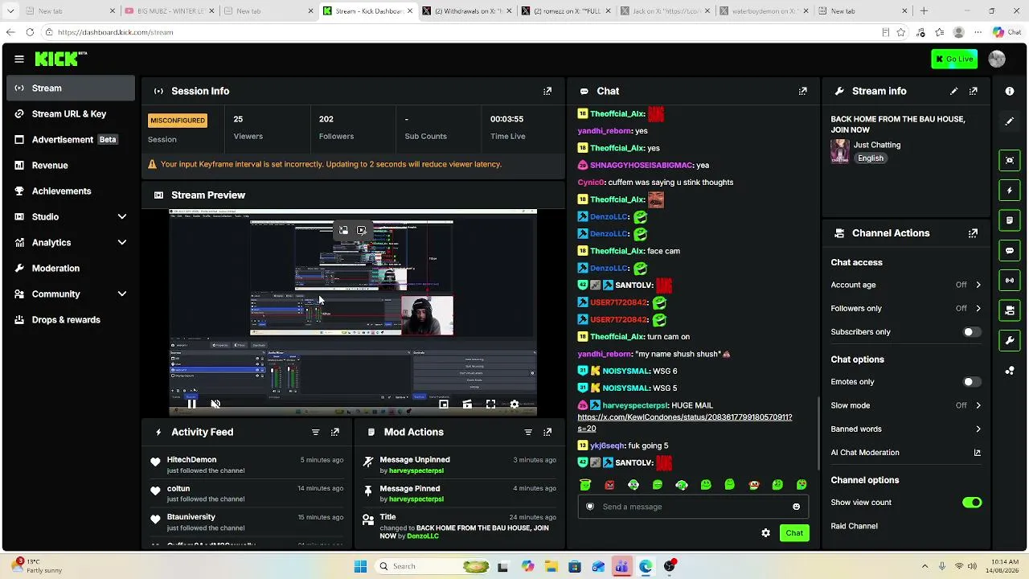Pop out the Activity Feed panel

335,433
